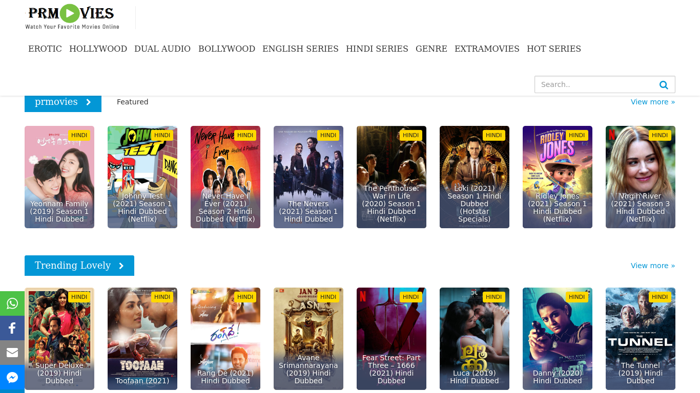Open Avane Srimannarayana poster
The image size is (700, 393).
[x=308, y=339]
